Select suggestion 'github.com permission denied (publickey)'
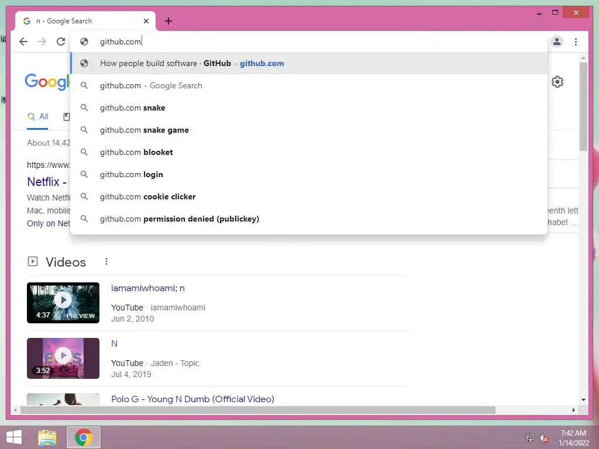This screenshot has width=599, height=449. click(x=309, y=219)
